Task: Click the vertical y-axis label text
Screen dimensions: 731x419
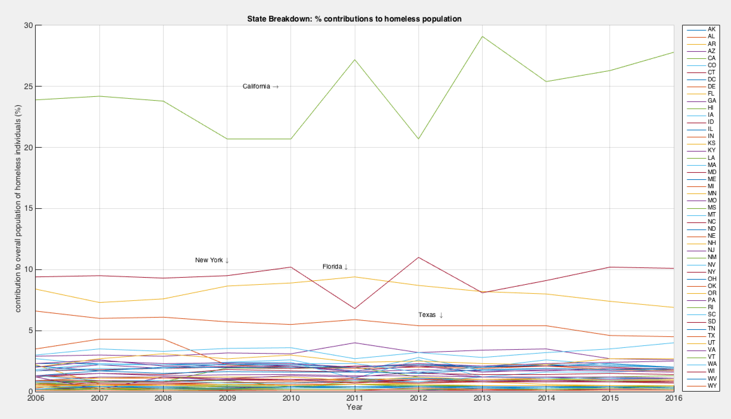Action: [x=18, y=209]
